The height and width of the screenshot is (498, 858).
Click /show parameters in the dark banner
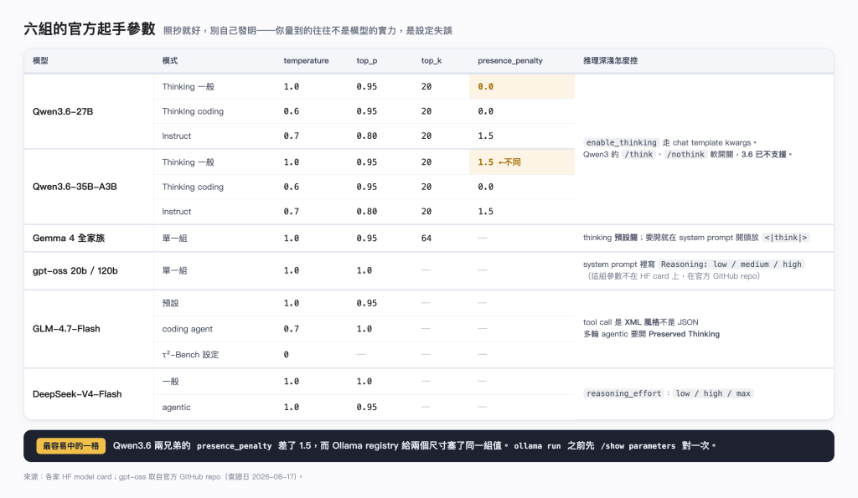[638, 446]
